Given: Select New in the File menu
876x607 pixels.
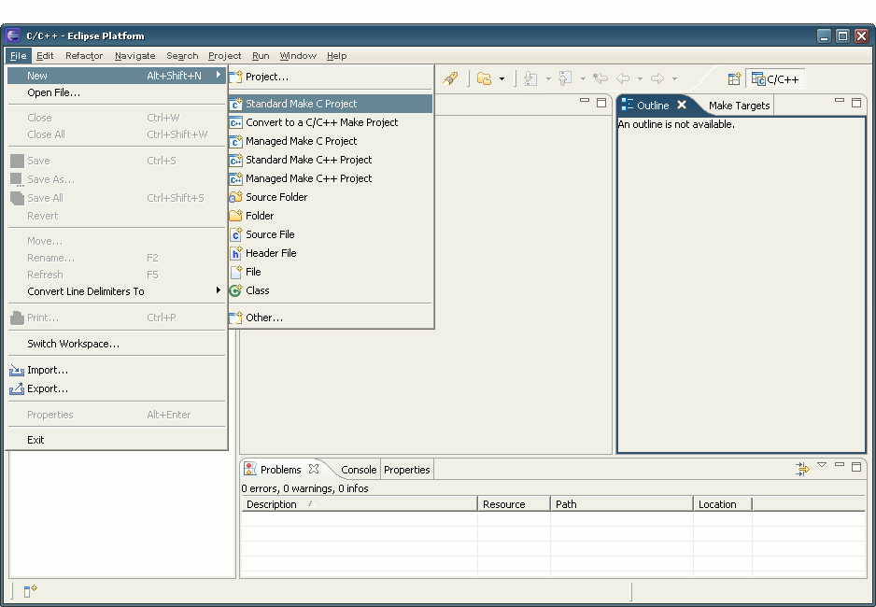Looking at the screenshot, I should (117, 76).
